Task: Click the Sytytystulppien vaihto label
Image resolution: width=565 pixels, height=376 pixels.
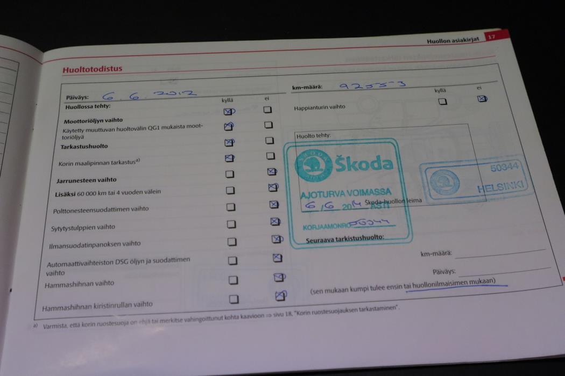Action: 83,228
